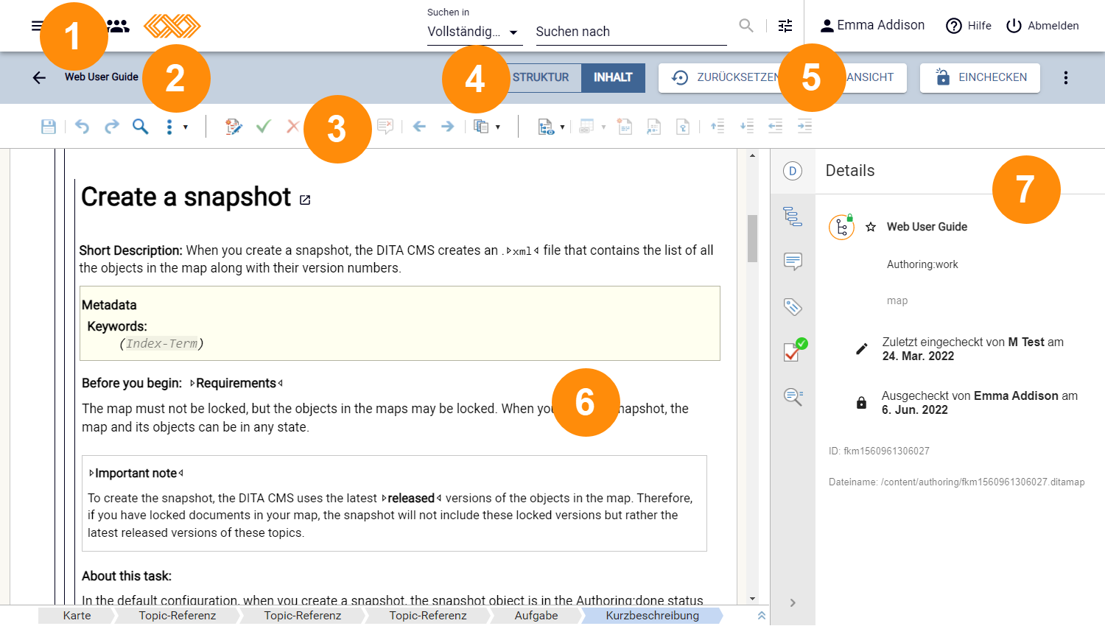Toggle the favorite star for Web User Guide
The width and height of the screenshot is (1105, 626).
(x=871, y=227)
